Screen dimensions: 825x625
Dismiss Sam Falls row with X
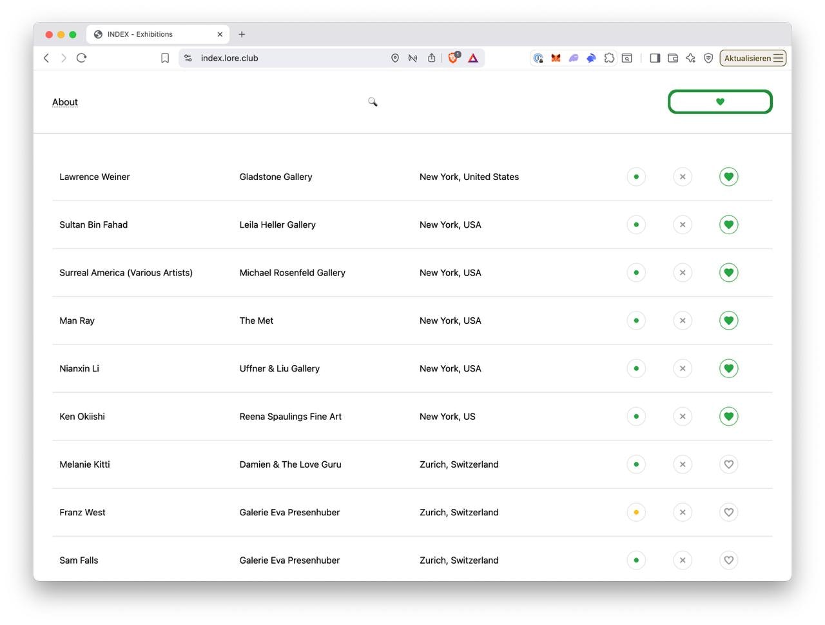[683, 561]
